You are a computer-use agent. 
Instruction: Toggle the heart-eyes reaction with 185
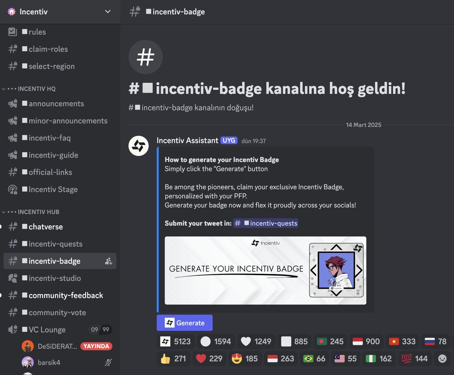tap(244, 358)
